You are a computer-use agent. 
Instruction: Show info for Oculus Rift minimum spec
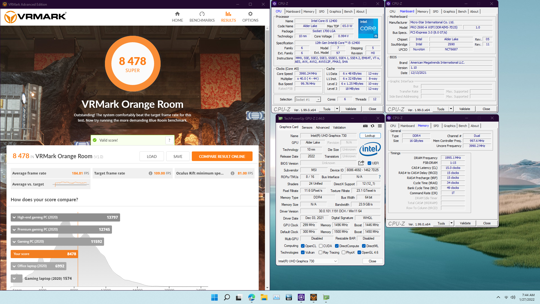click(232, 173)
